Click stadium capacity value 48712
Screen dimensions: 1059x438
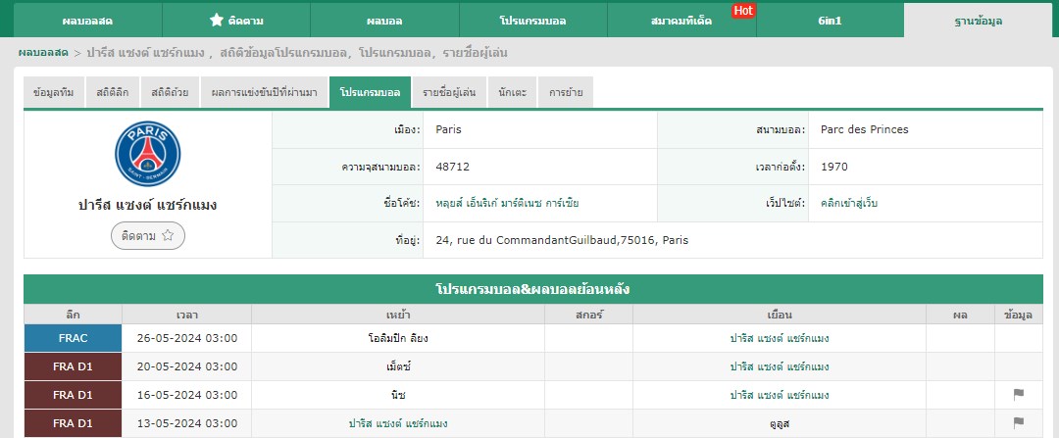click(452, 167)
